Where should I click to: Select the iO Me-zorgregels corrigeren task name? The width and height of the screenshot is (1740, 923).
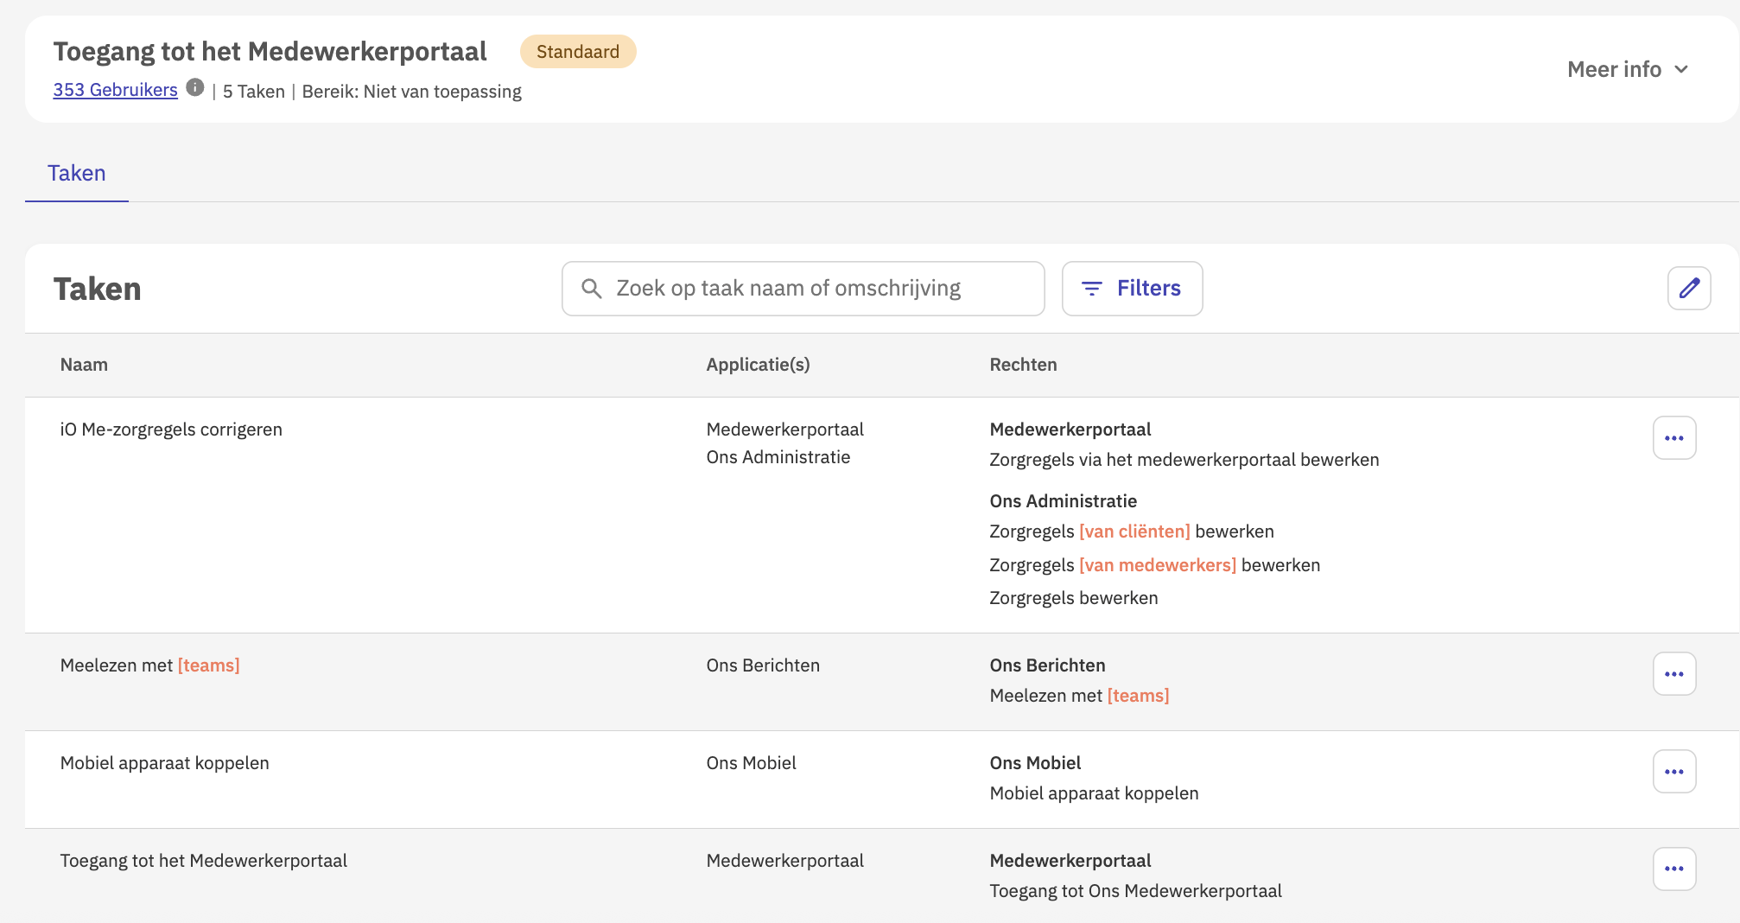click(x=171, y=430)
